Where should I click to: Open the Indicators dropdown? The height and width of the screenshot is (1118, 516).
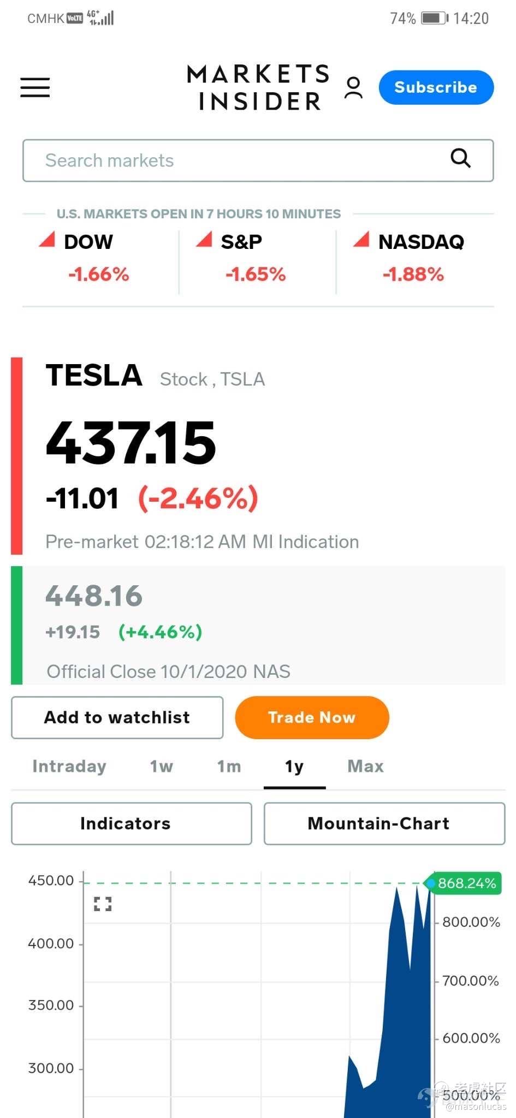(x=132, y=823)
